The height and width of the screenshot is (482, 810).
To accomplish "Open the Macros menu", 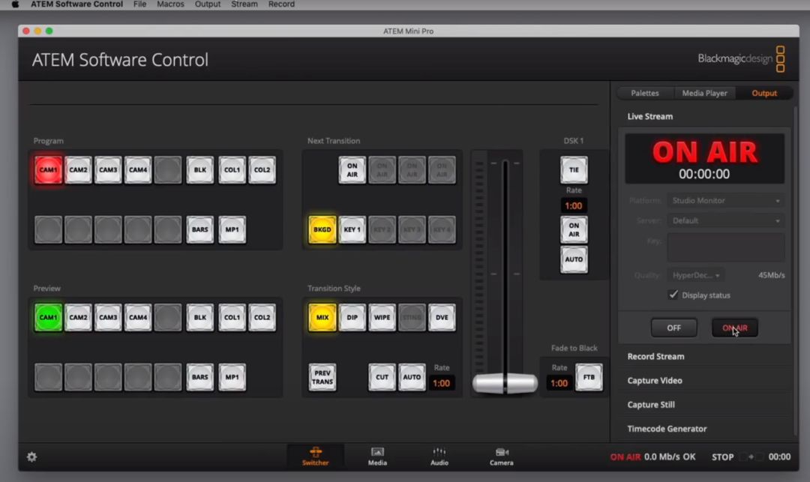I will coord(170,4).
